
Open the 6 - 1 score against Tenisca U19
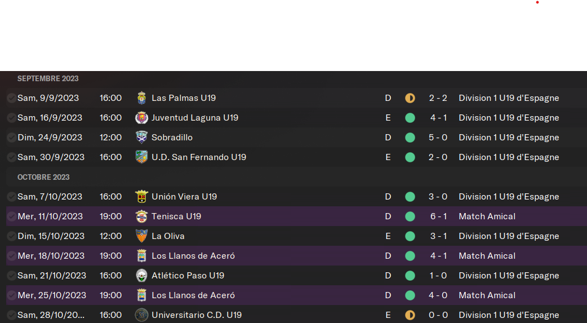click(x=438, y=216)
